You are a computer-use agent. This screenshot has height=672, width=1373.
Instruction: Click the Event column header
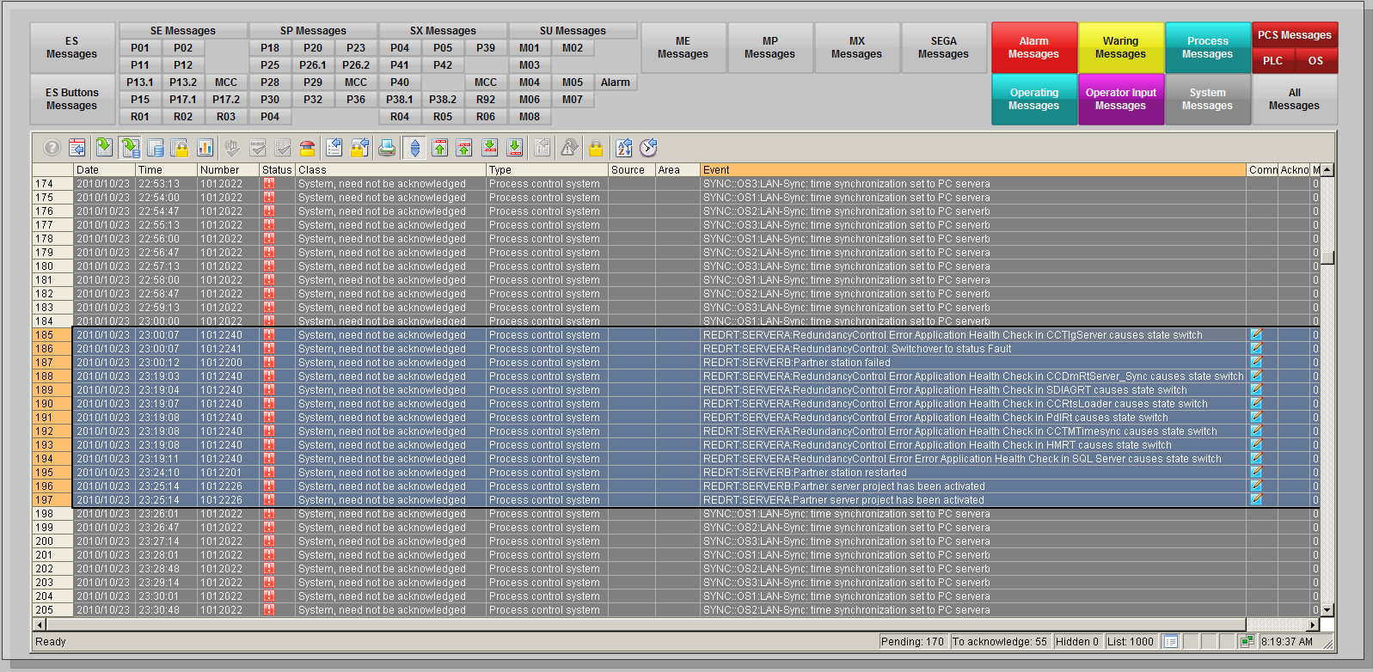(x=972, y=170)
